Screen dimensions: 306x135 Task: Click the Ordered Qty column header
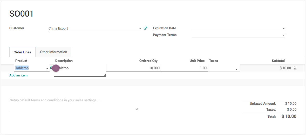point(148,61)
